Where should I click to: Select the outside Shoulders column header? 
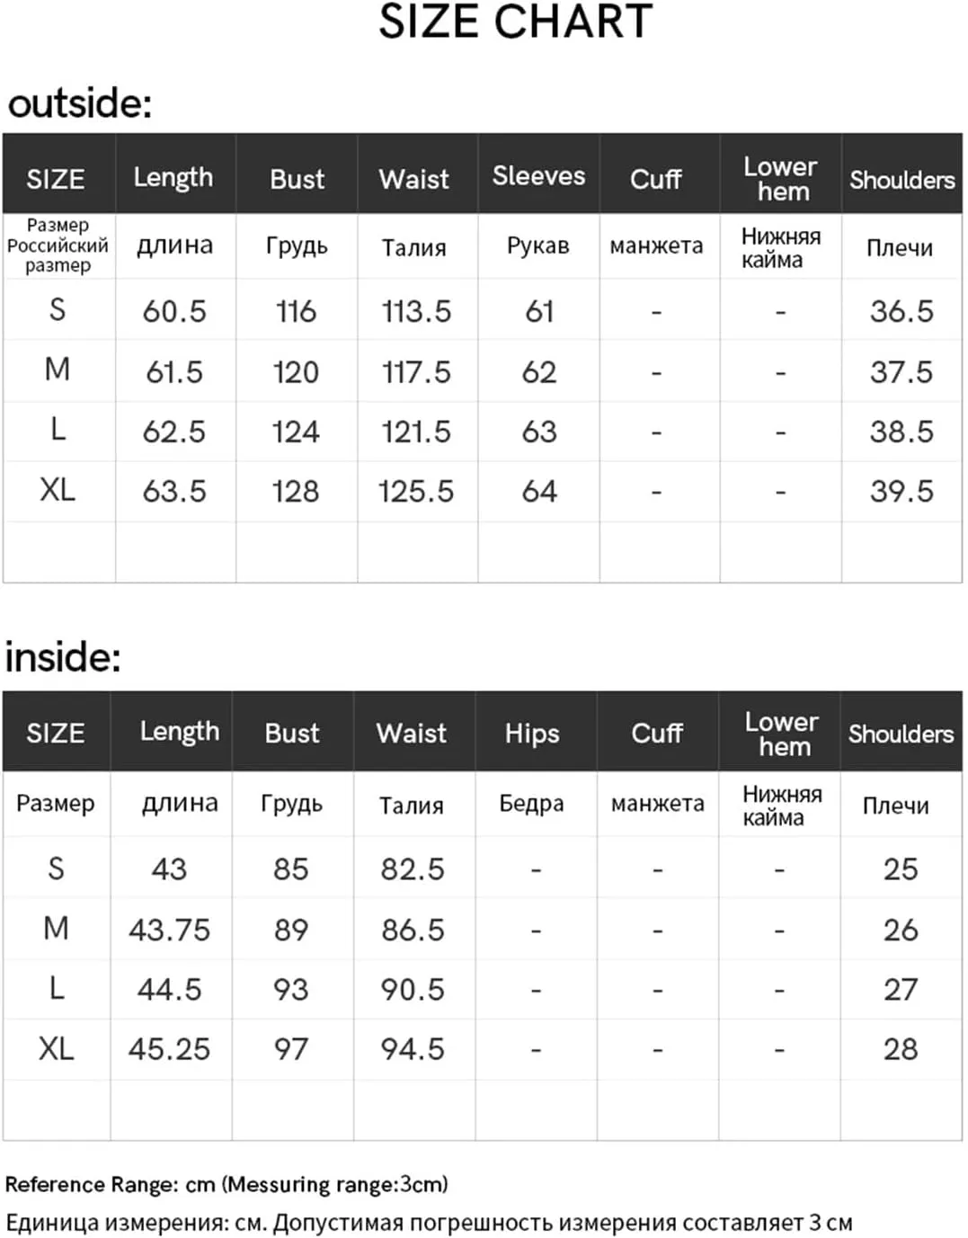pyautogui.click(x=902, y=180)
